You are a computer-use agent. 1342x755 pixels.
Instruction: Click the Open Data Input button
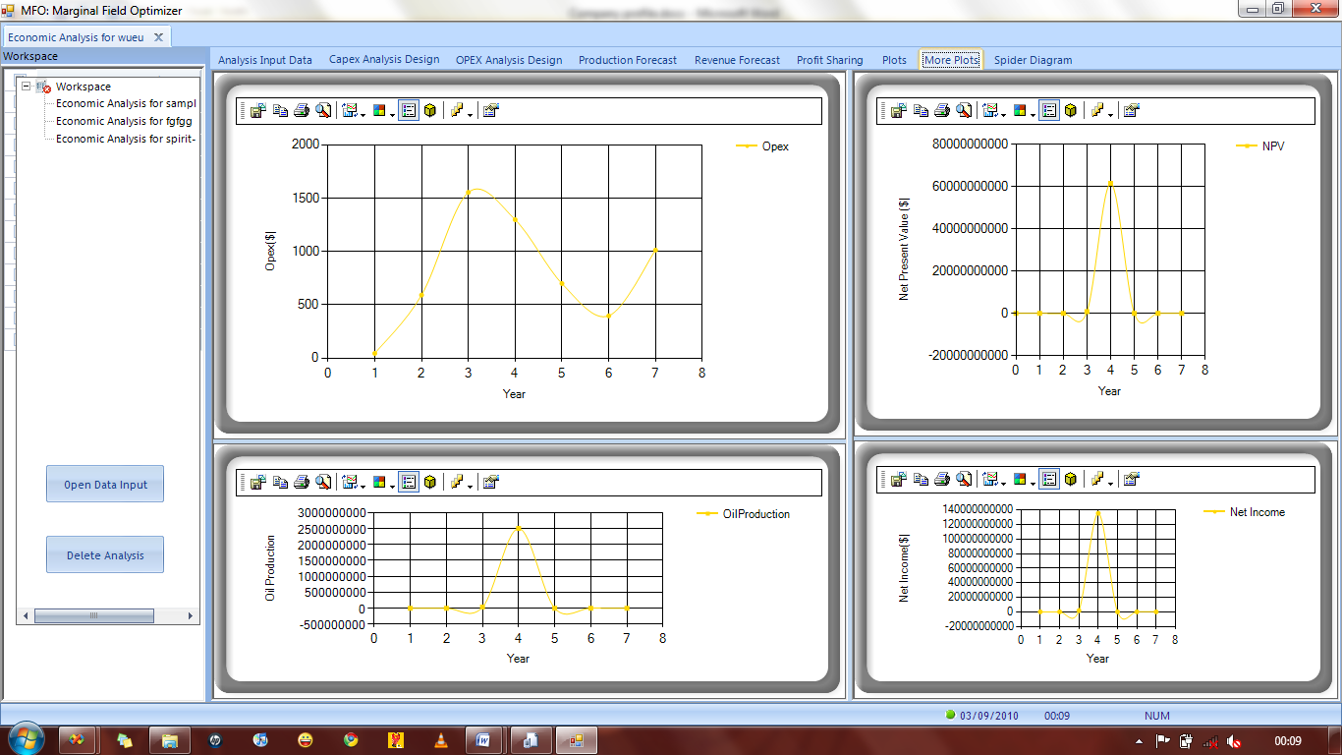105,485
